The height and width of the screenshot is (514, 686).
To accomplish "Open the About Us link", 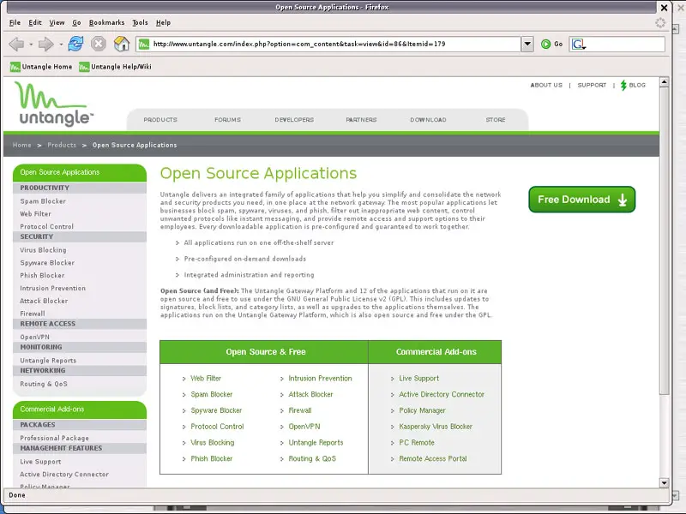I will coord(546,85).
